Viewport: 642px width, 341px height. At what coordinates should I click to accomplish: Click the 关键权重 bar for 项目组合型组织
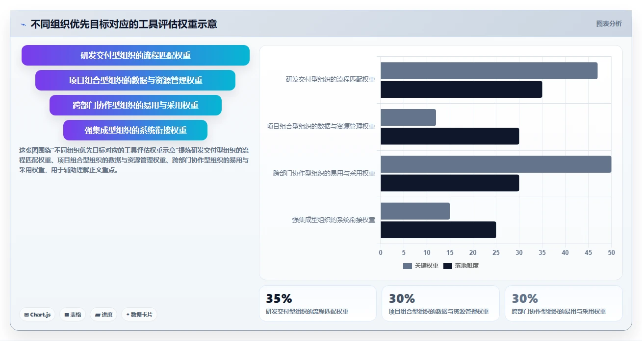click(x=408, y=117)
